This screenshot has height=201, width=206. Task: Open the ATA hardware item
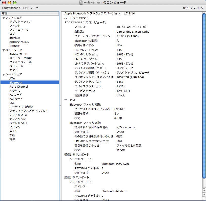12,78
